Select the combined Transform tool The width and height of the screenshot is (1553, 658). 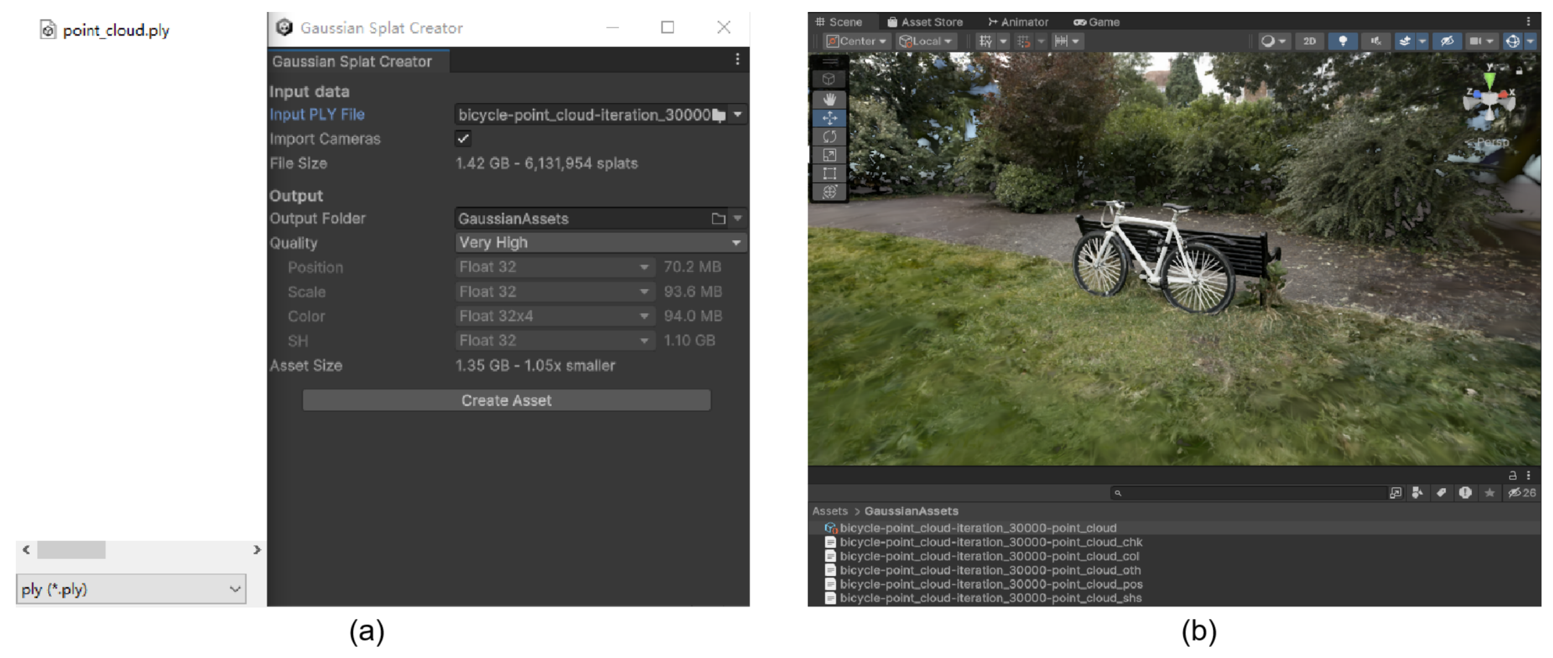[x=830, y=192]
